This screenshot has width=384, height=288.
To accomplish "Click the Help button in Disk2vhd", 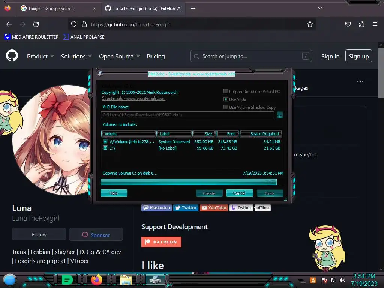I will [x=114, y=193].
